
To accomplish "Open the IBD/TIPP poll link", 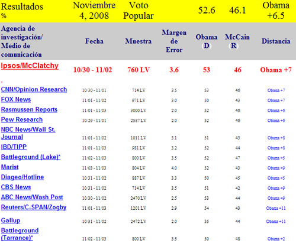I will click(x=14, y=147).
